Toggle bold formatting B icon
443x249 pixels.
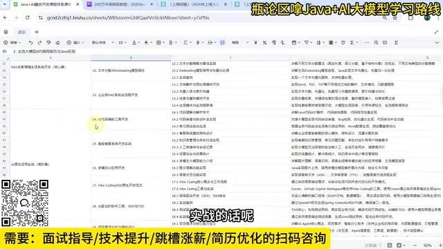point(171,43)
